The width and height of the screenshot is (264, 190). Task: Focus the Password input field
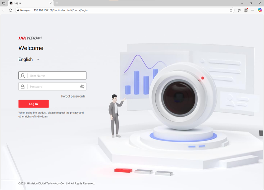53,87
